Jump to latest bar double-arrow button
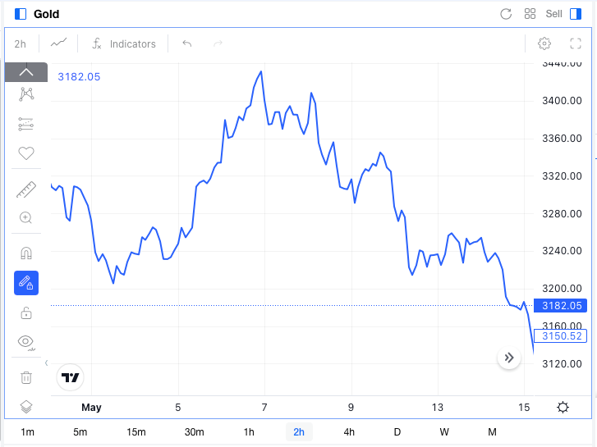 point(509,358)
